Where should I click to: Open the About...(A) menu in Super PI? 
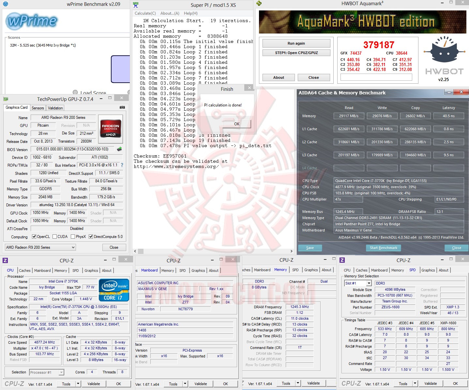click(170, 13)
